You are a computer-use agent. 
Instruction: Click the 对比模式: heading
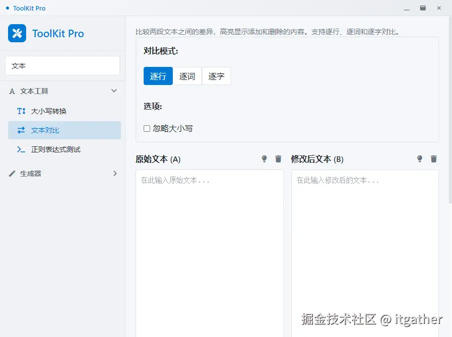[x=161, y=51]
